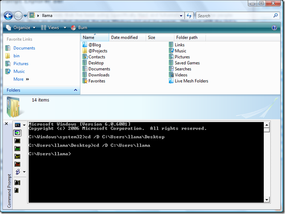
Task: Select the Documents folder icon in file list
Action: [x=85, y=69]
